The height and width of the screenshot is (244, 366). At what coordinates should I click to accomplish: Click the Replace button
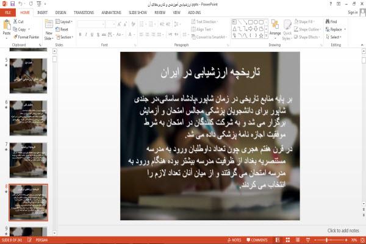[x=335, y=29]
